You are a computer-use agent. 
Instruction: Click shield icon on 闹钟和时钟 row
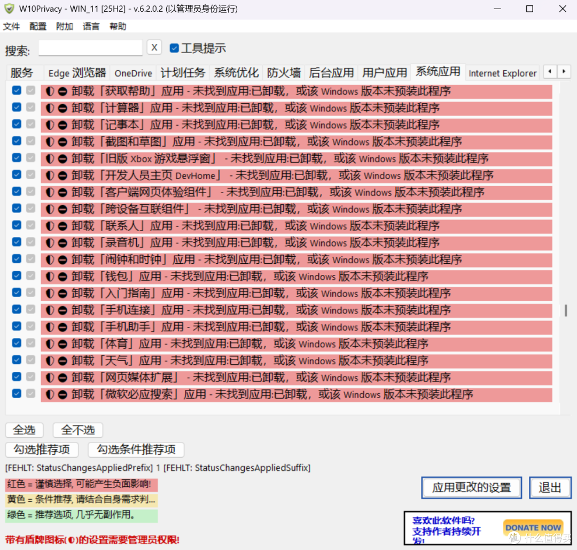pyautogui.click(x=50, y=259)
